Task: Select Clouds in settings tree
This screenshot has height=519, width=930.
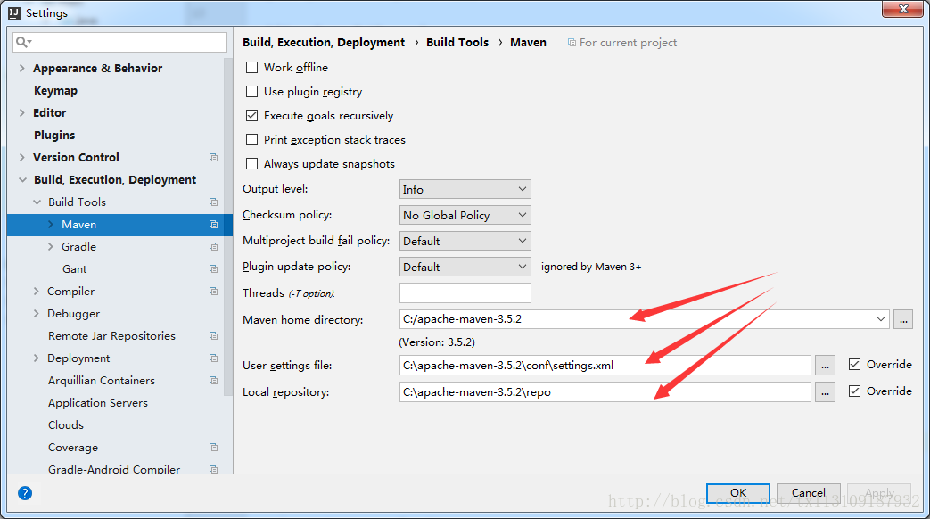Action: pos(66,425)
